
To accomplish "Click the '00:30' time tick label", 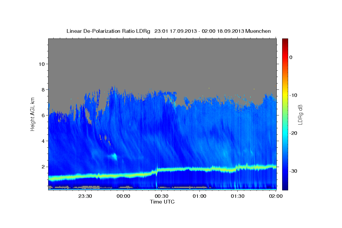I will [x=161, y=196].
